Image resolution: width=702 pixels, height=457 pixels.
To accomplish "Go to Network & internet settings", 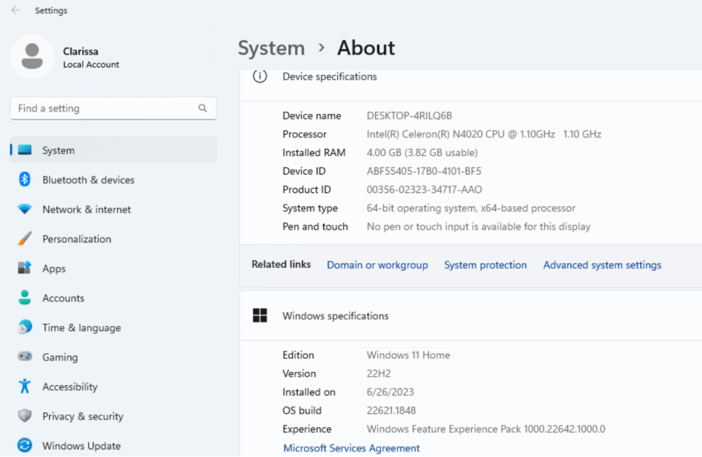I will tap(114, 209).
